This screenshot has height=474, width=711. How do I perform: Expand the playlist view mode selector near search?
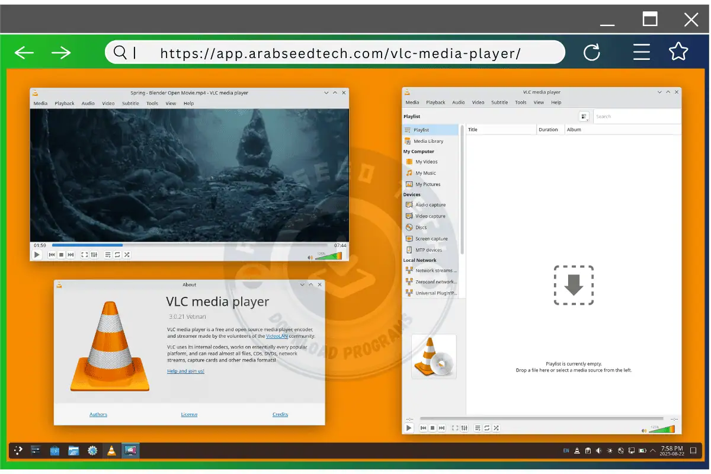[x=584, y=116]
